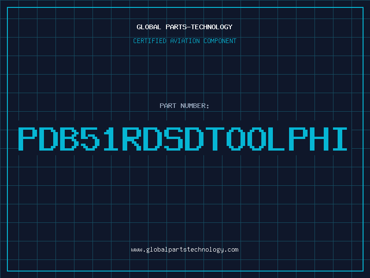Click the letter R in the part number
The height and width of the screenshot is (278, 370).
tap(131, 139)
